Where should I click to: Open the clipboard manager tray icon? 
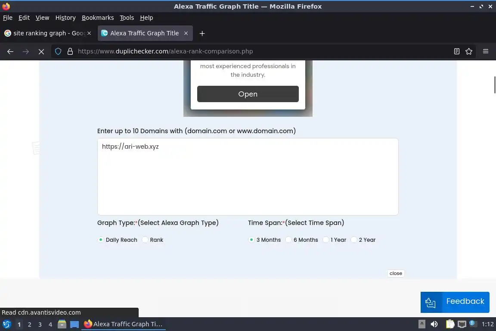click(450, 324)
